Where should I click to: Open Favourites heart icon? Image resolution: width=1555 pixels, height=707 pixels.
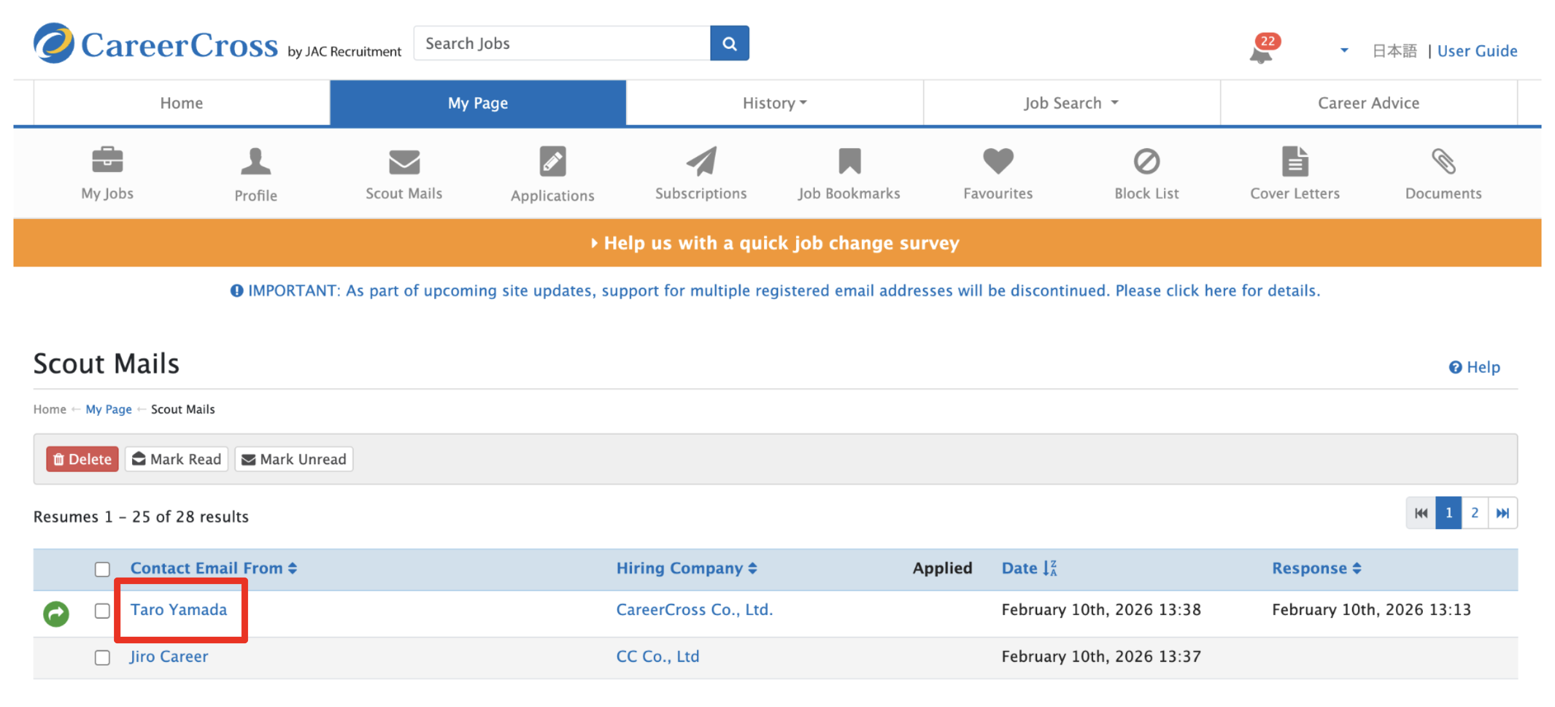[997, 161]
